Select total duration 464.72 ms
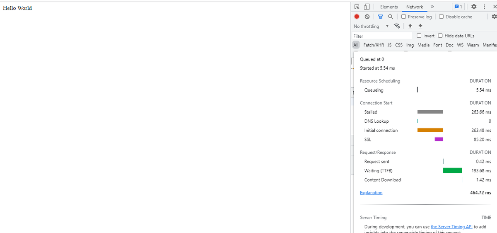Image resolution: width=497 pixels, height=233 pixels. 481,193
